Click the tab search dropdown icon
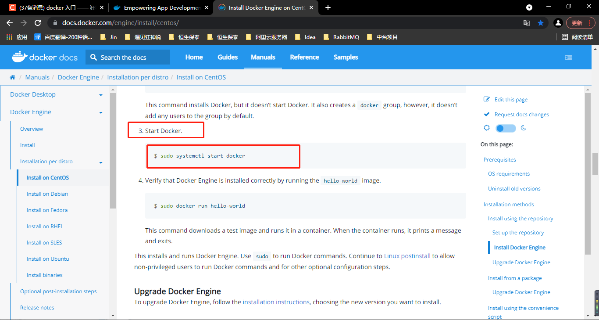 tap(529, 7)
